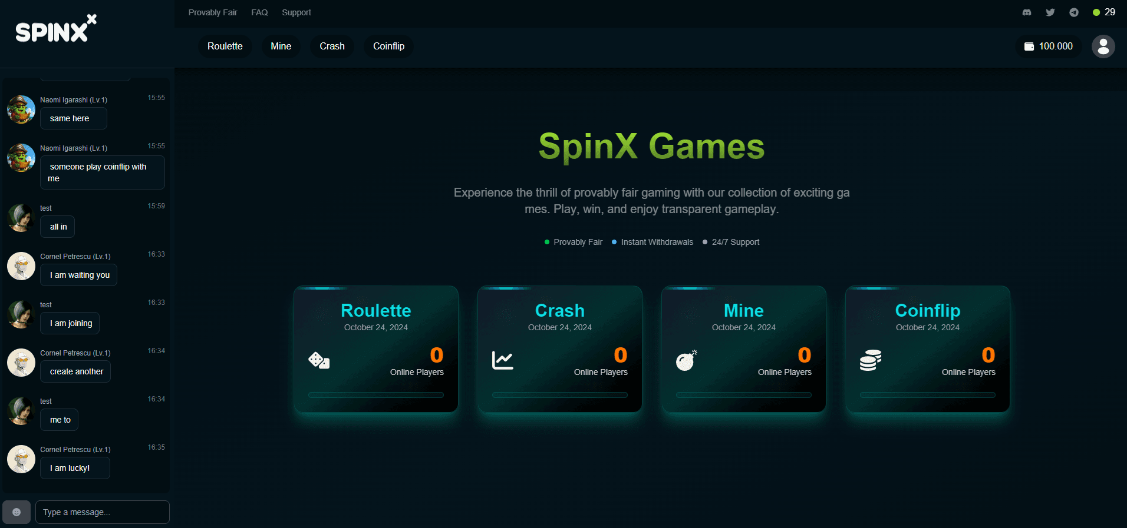Open the FAQ link
The image size is (1127, 528).
pyautogui.click(x=259, y=12)
